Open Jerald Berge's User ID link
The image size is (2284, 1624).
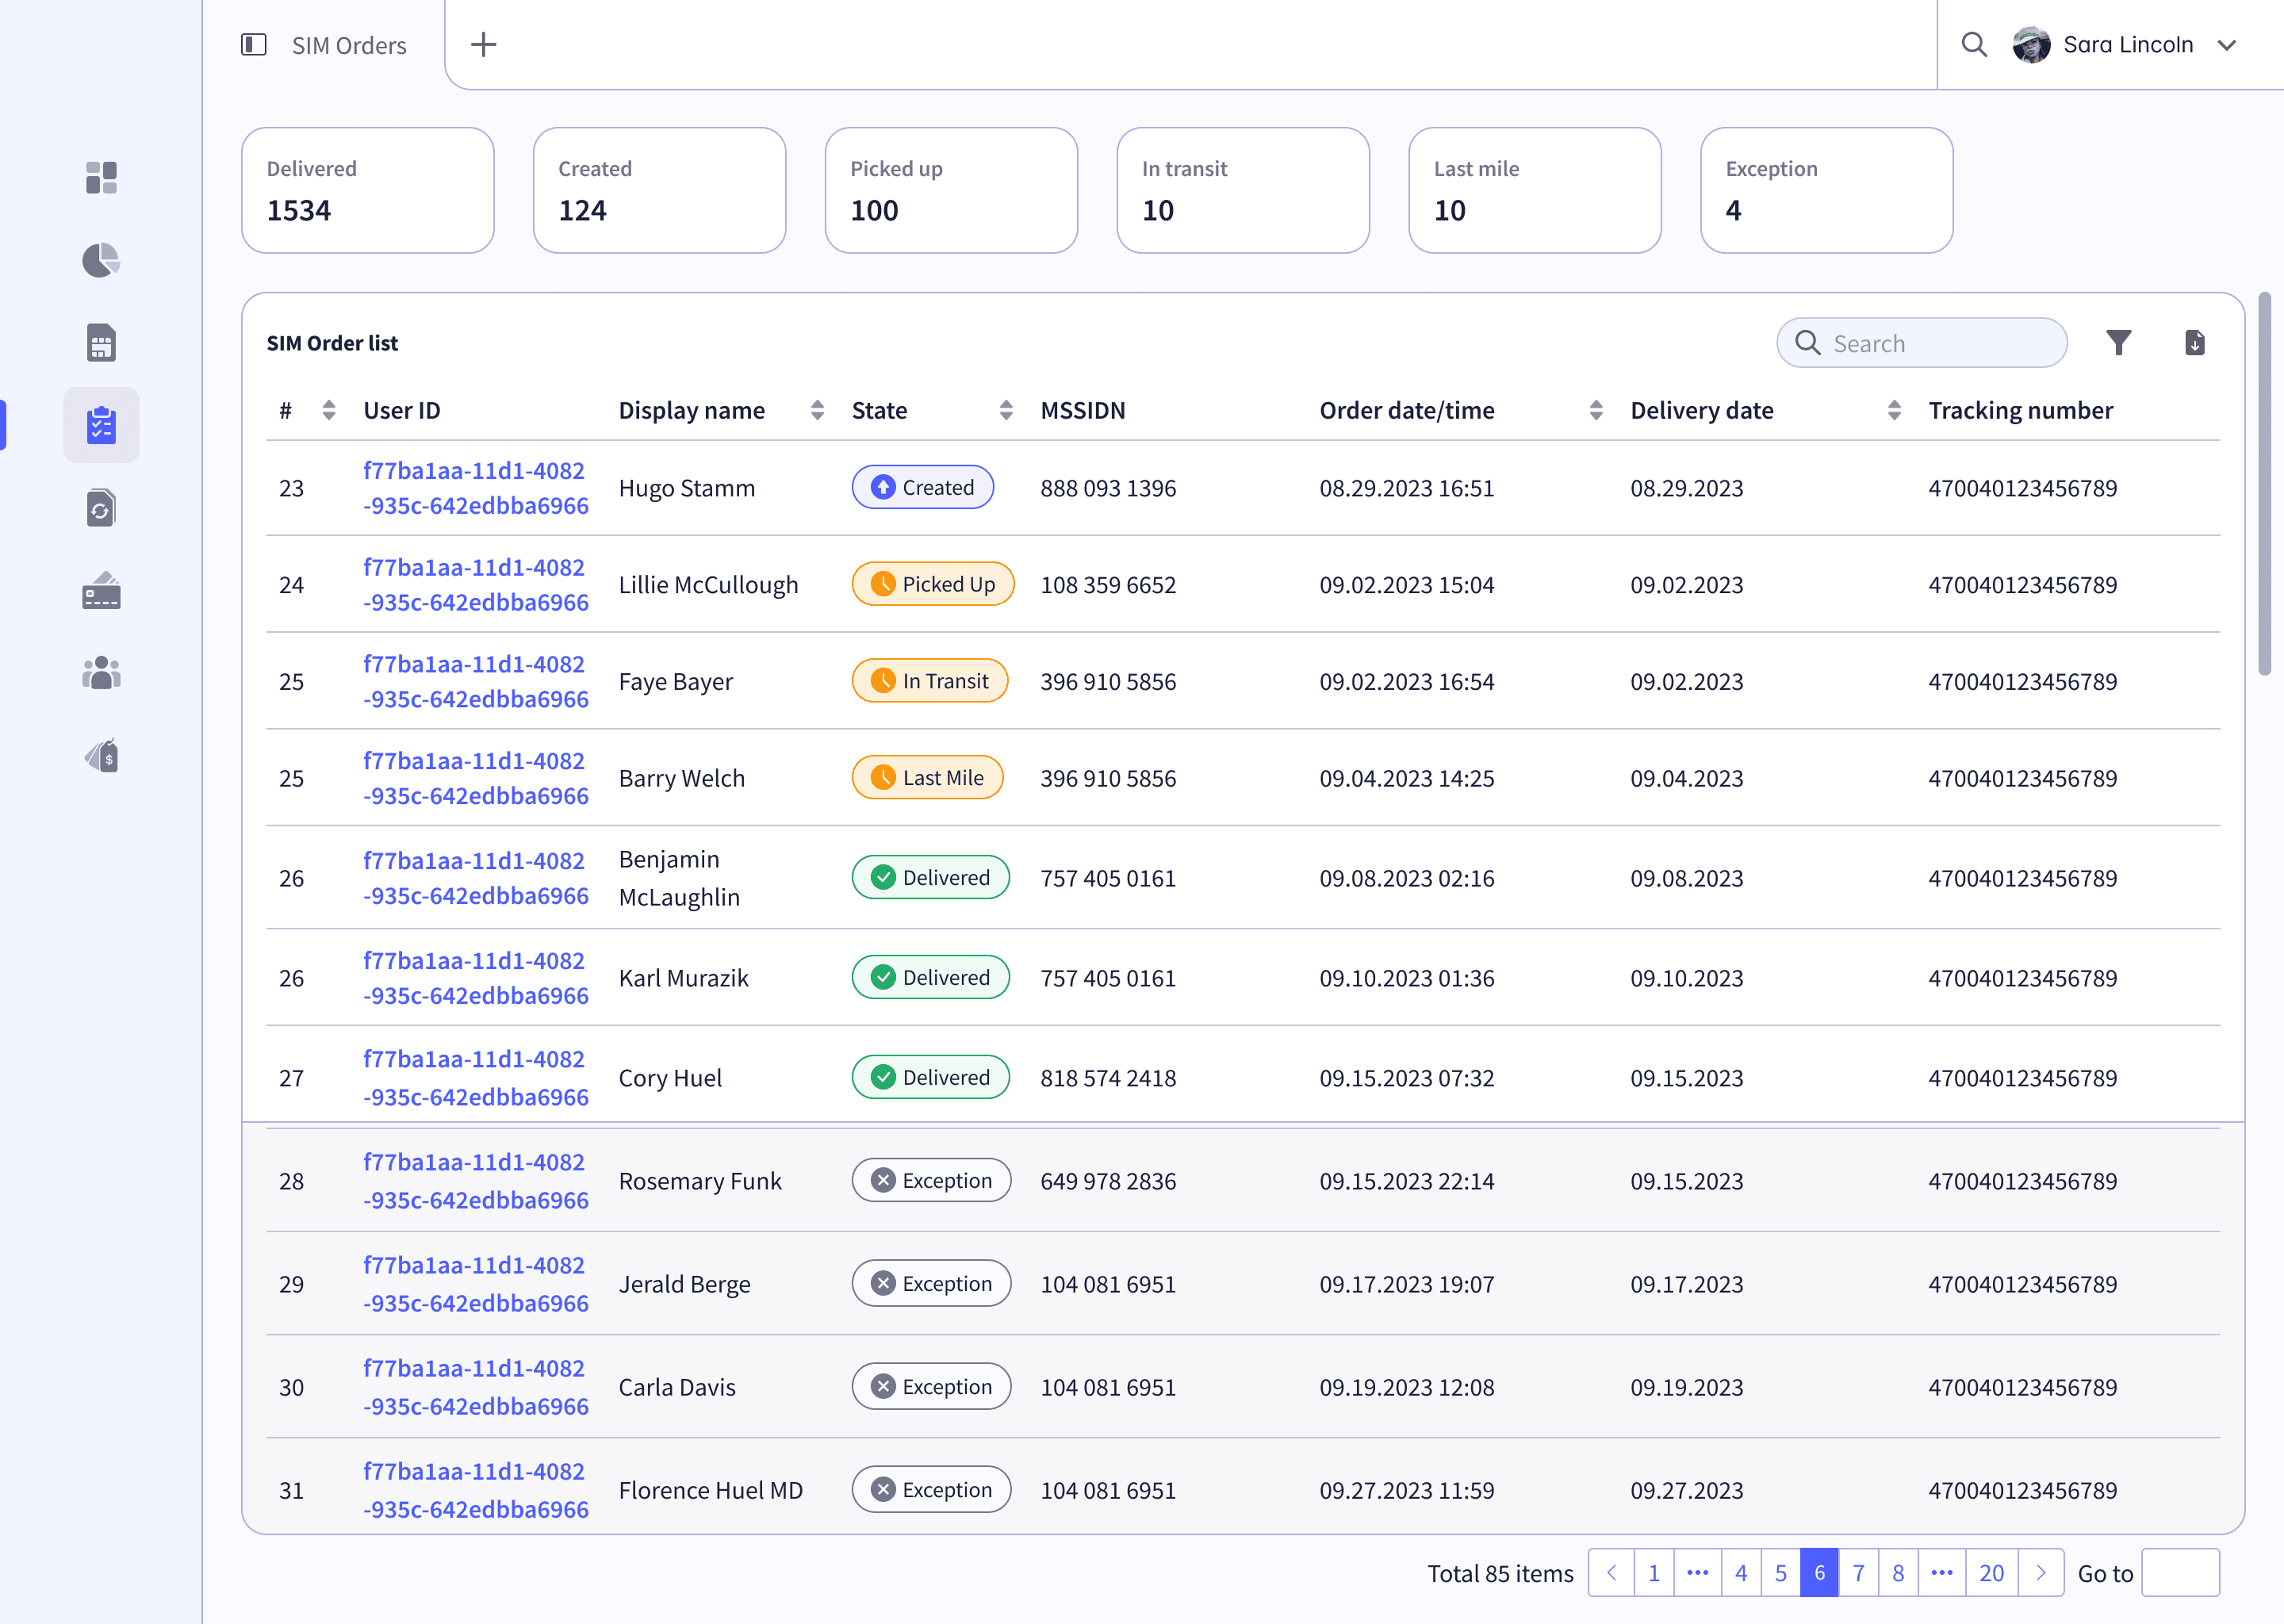pos(476,1284)
